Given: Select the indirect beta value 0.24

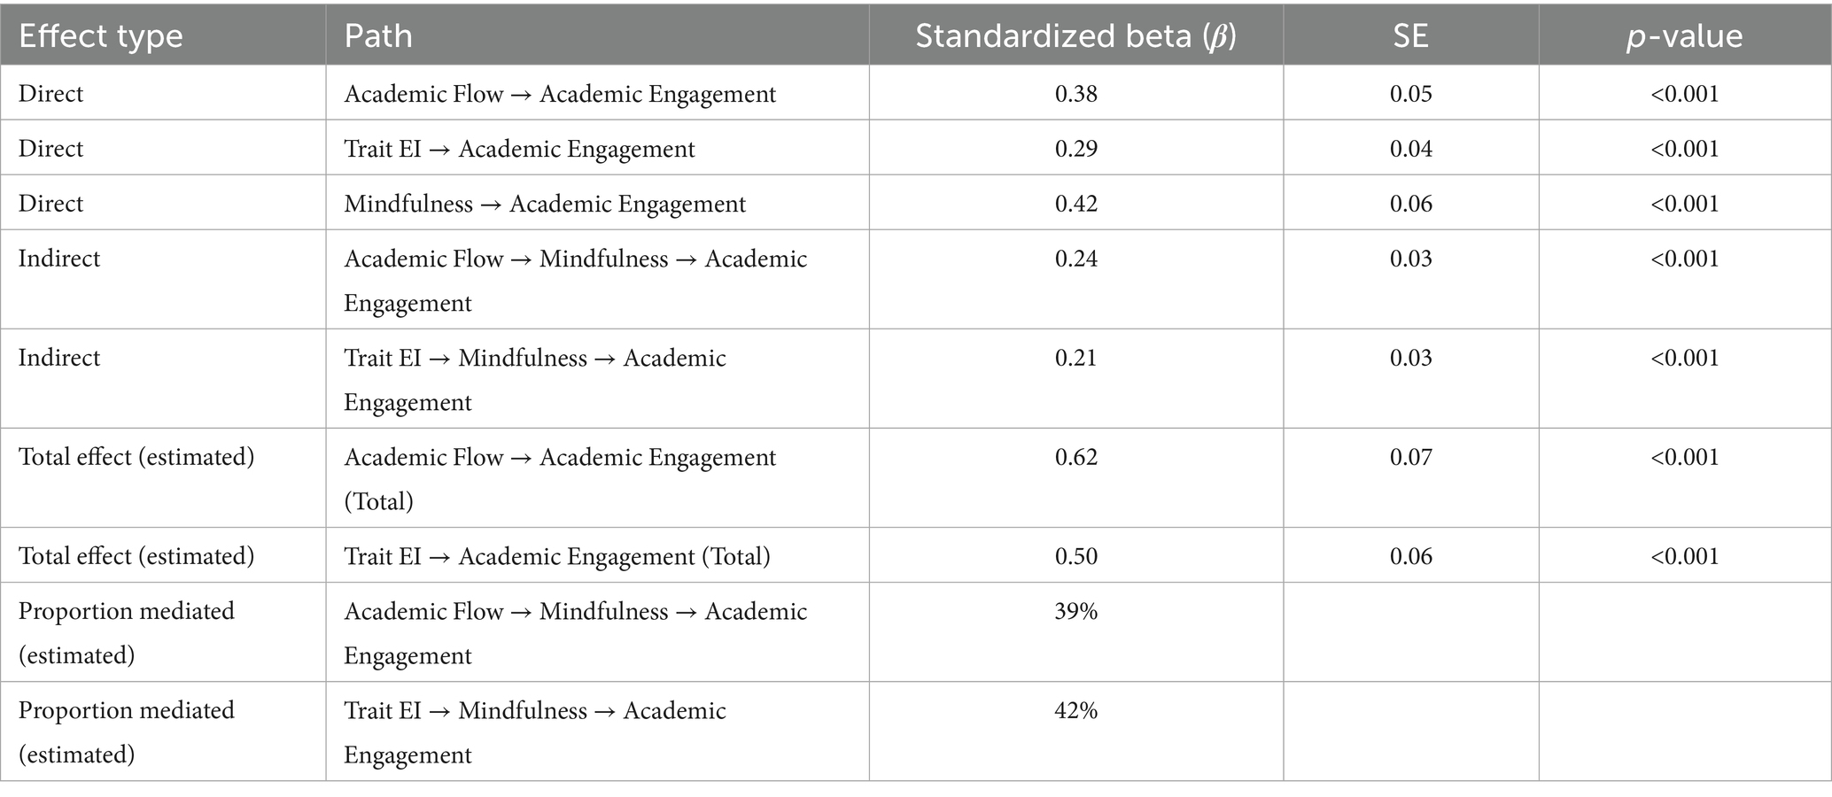Looking at the screenshot, I should [x=1075, y=259].
